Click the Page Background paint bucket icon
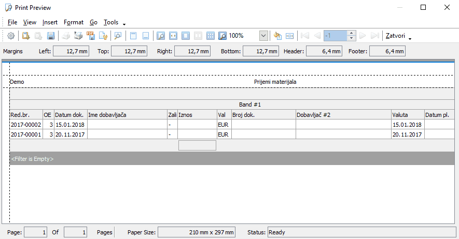 pos(277,36)
